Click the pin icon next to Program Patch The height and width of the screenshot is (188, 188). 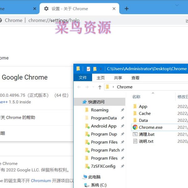[123, 150]
